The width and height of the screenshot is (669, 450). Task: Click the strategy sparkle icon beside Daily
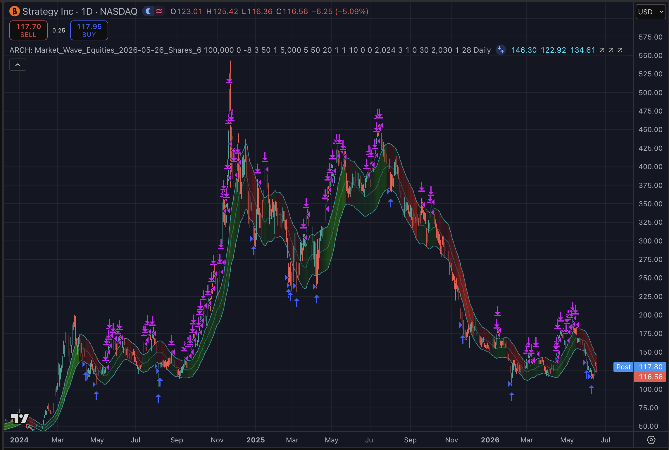click(501, 50)
